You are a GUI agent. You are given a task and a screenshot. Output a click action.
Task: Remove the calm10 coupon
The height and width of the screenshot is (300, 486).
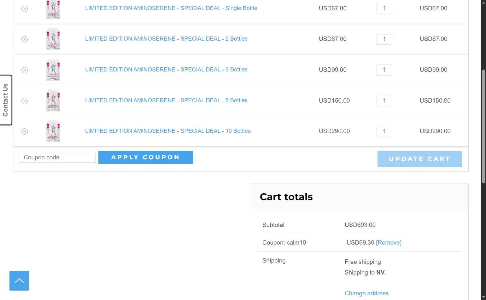click(389, 243)
